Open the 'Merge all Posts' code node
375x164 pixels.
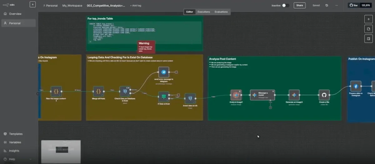tap(98, 92)
